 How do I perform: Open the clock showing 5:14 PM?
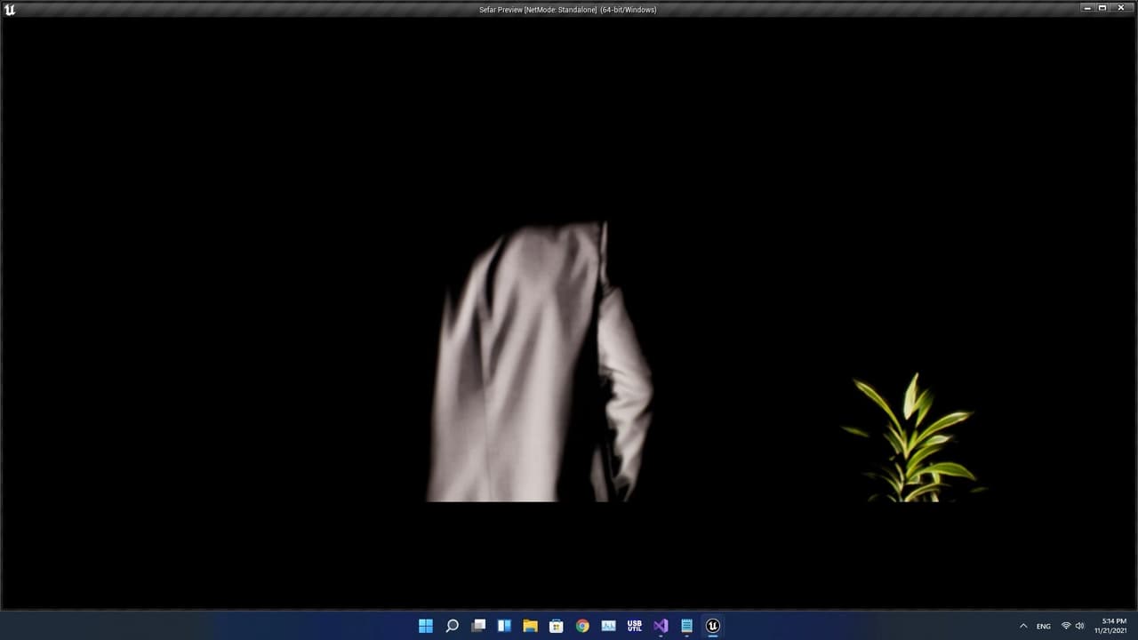(x=1114, y=626)
